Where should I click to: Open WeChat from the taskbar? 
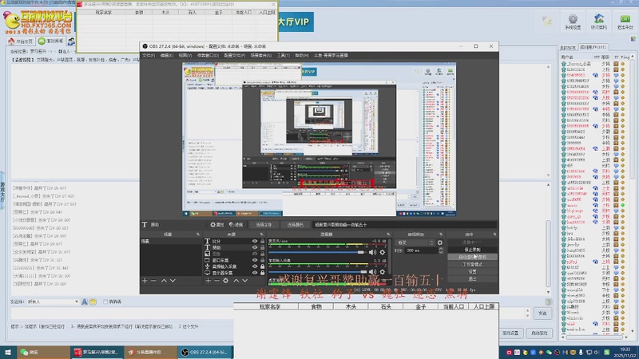coord(43,352)
